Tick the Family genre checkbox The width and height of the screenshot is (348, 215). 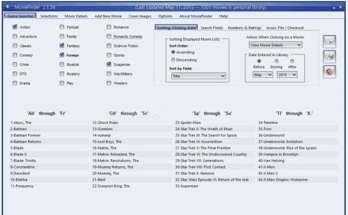[62, 36]
